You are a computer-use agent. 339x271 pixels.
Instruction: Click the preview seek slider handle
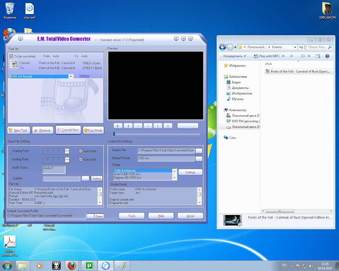point(114,134)
